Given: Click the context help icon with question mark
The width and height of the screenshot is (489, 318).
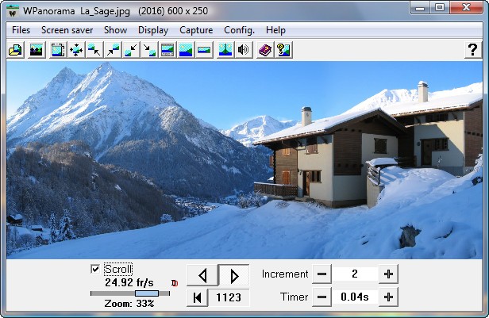Looking at the screenshot, I should pyautogui.click(x=283, y=50).
